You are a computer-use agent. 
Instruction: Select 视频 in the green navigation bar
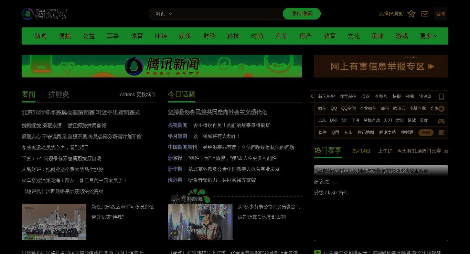click(x=65, y=36)
